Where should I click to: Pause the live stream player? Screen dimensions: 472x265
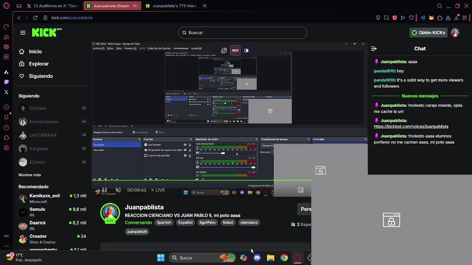coord(104,190)
